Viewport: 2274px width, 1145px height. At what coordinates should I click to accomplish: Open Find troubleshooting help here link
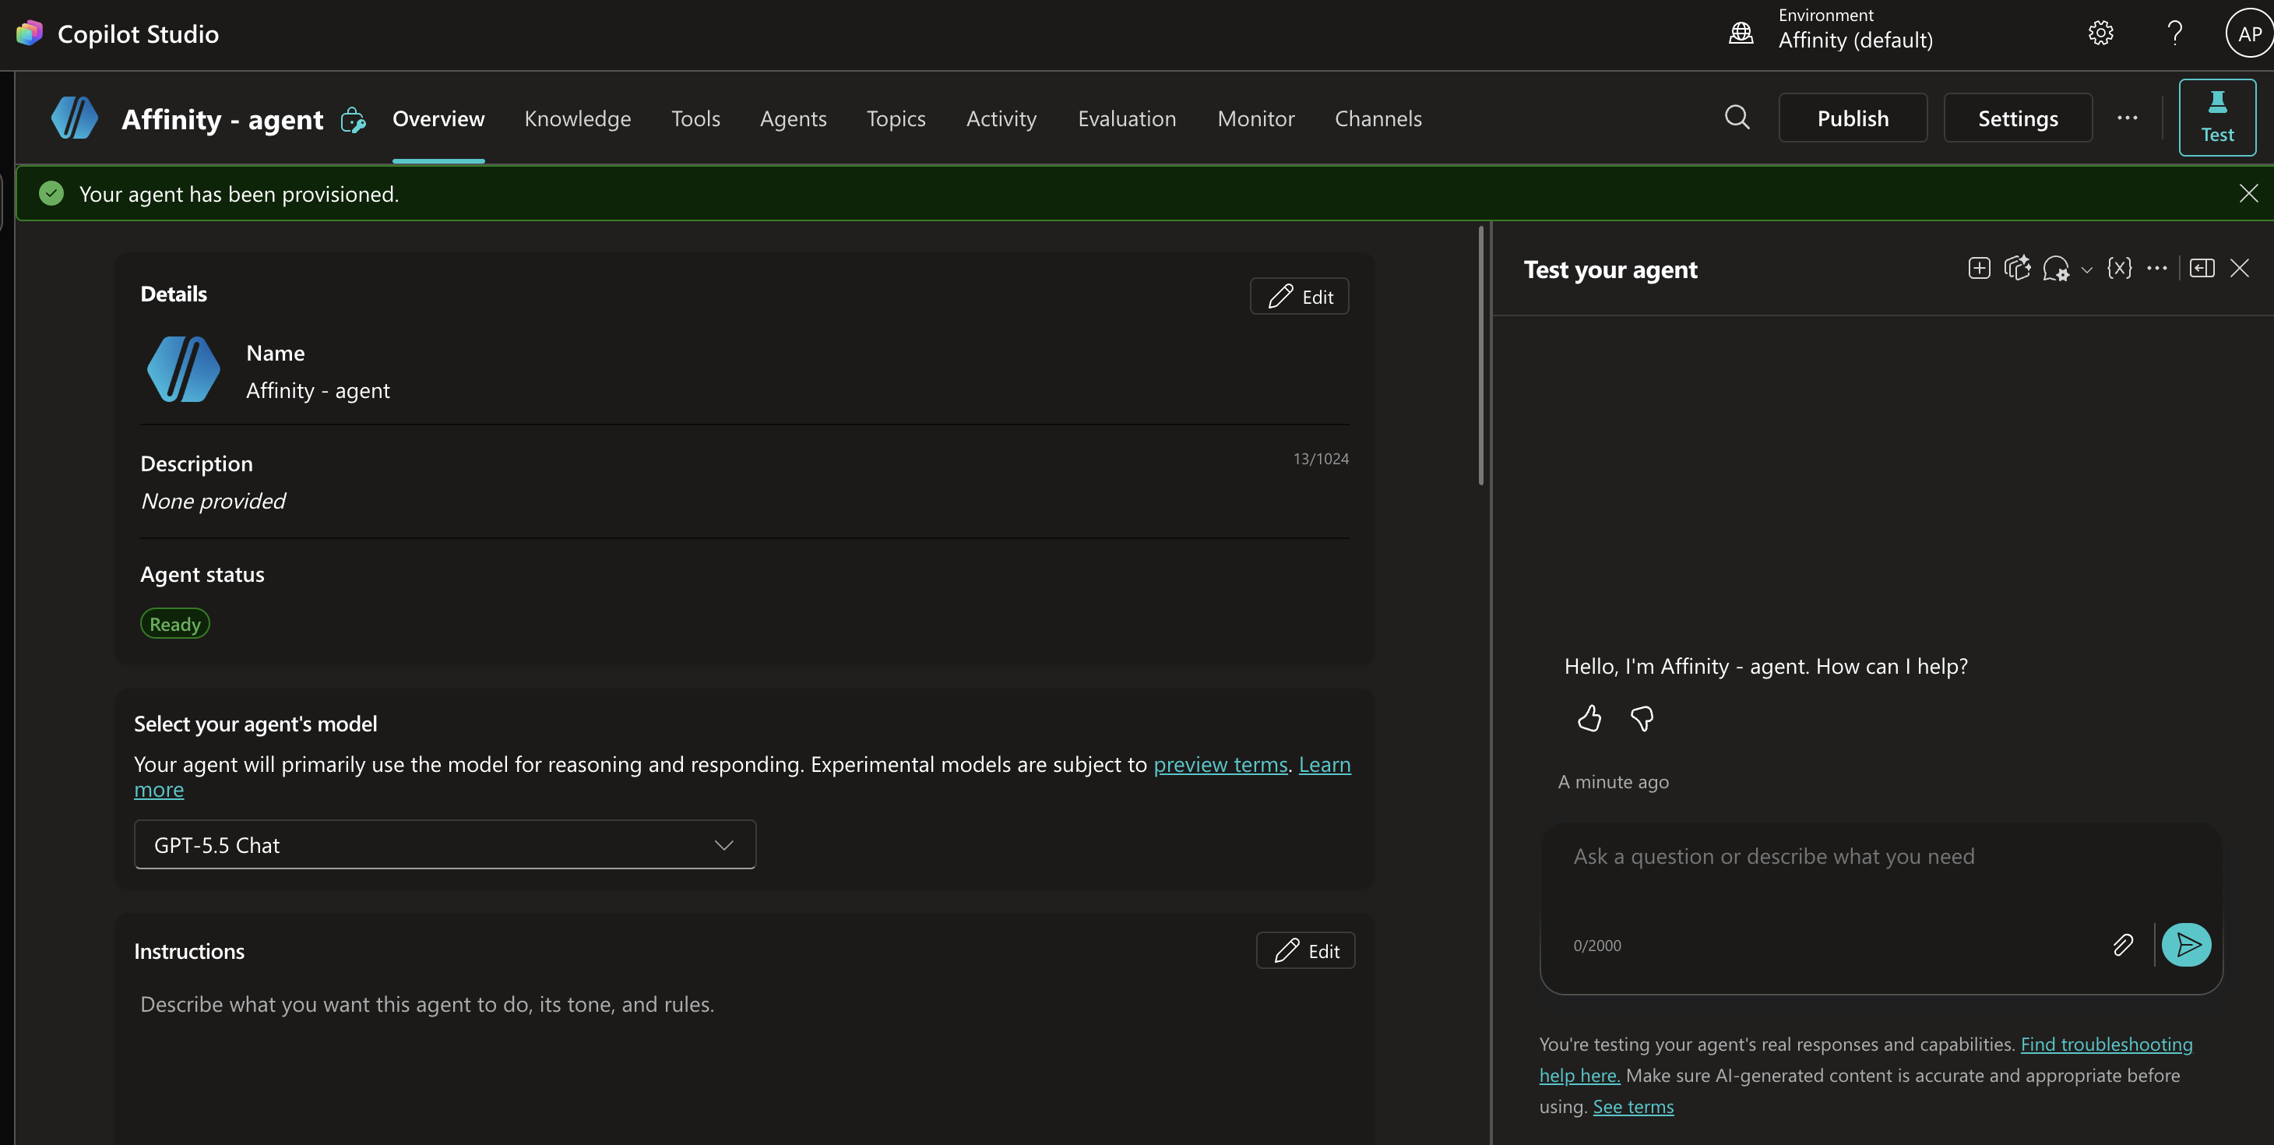pyautogui.click(x=2107, y=1045)
